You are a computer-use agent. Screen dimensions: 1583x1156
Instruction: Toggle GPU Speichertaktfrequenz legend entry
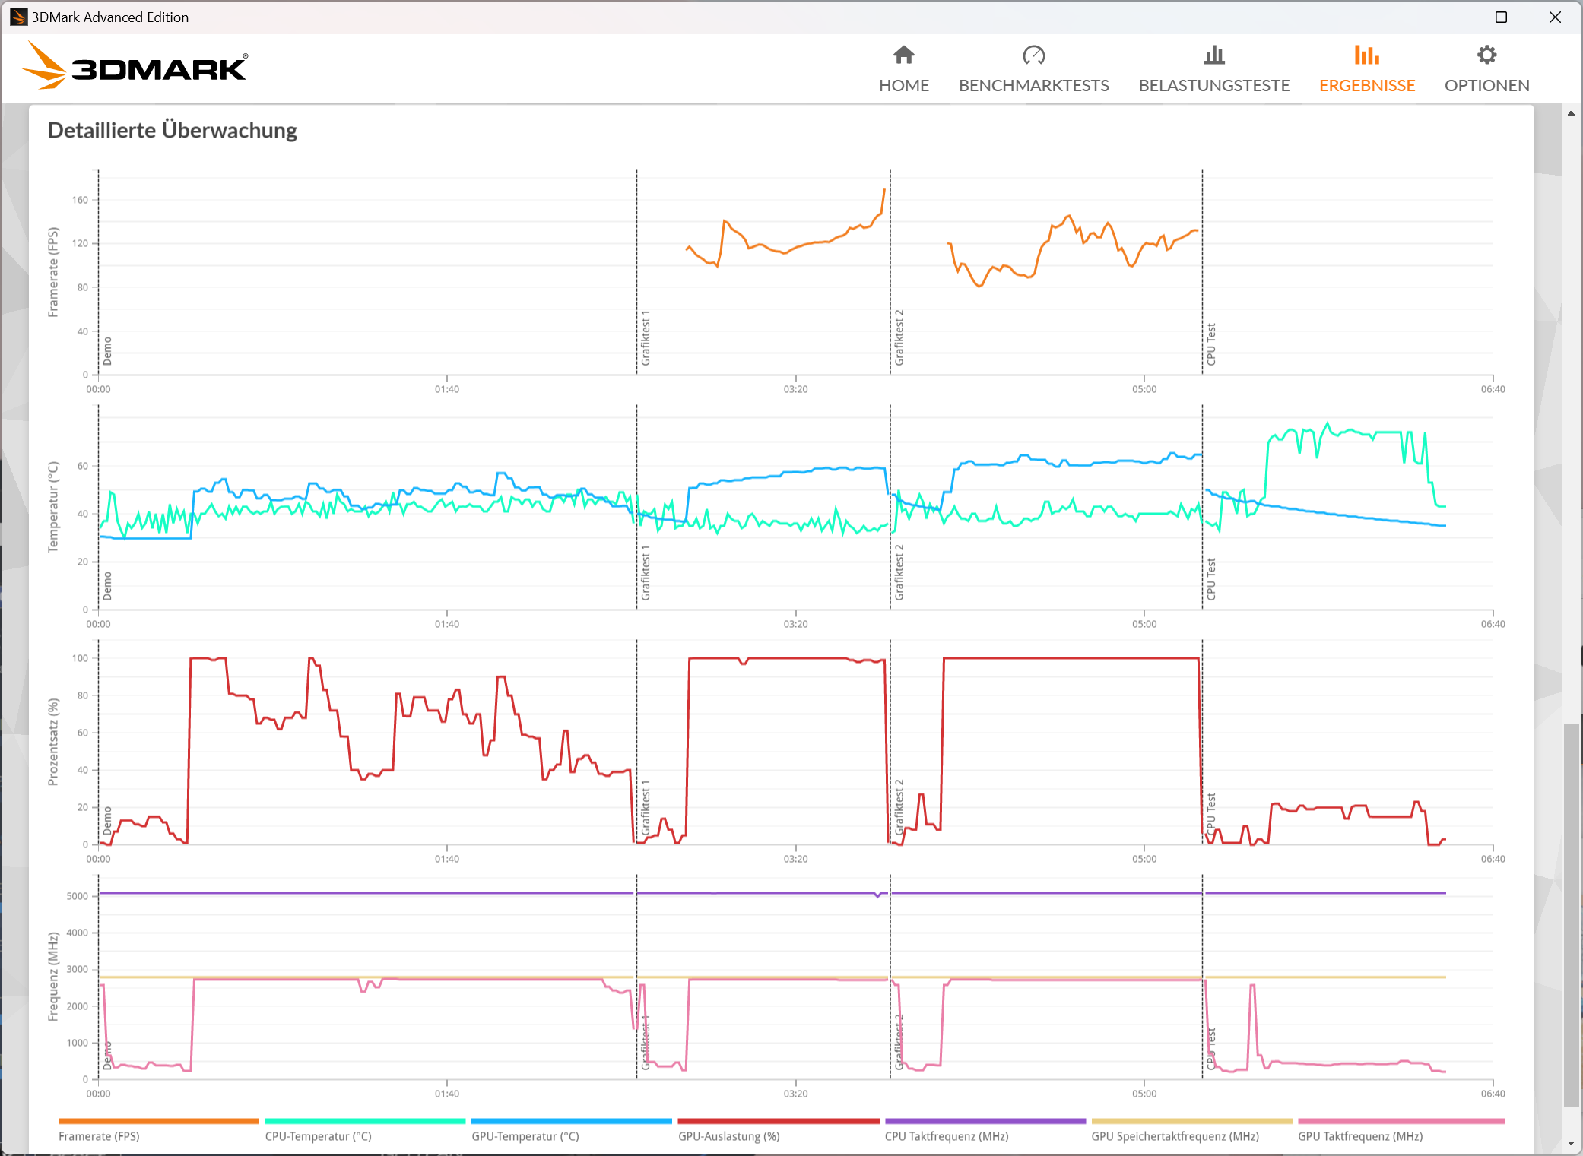pyautogui.click(x=1175, y=1136)
